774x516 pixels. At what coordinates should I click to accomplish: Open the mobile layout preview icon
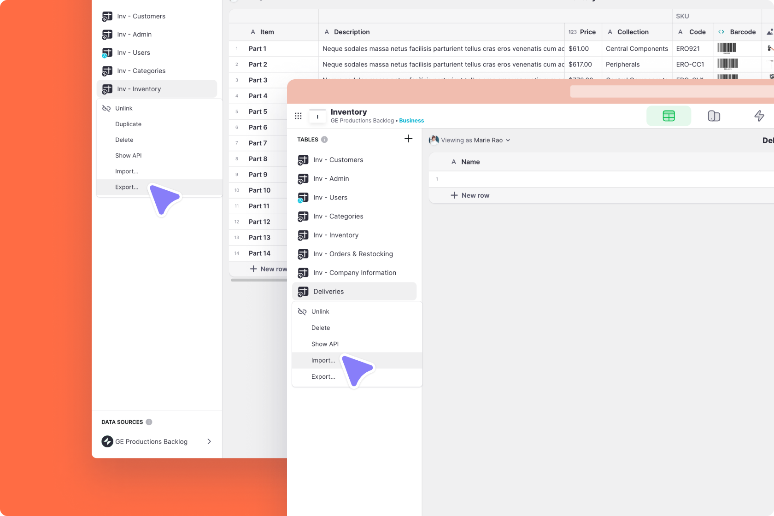pyautogui.click(x=714, y=116)
